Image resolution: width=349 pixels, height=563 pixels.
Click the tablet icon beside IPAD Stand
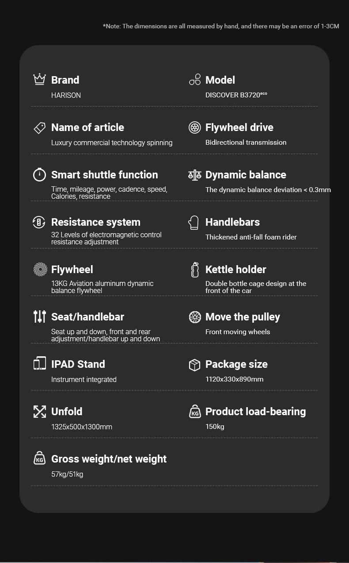pyautogui.click(x=40, y=363)
